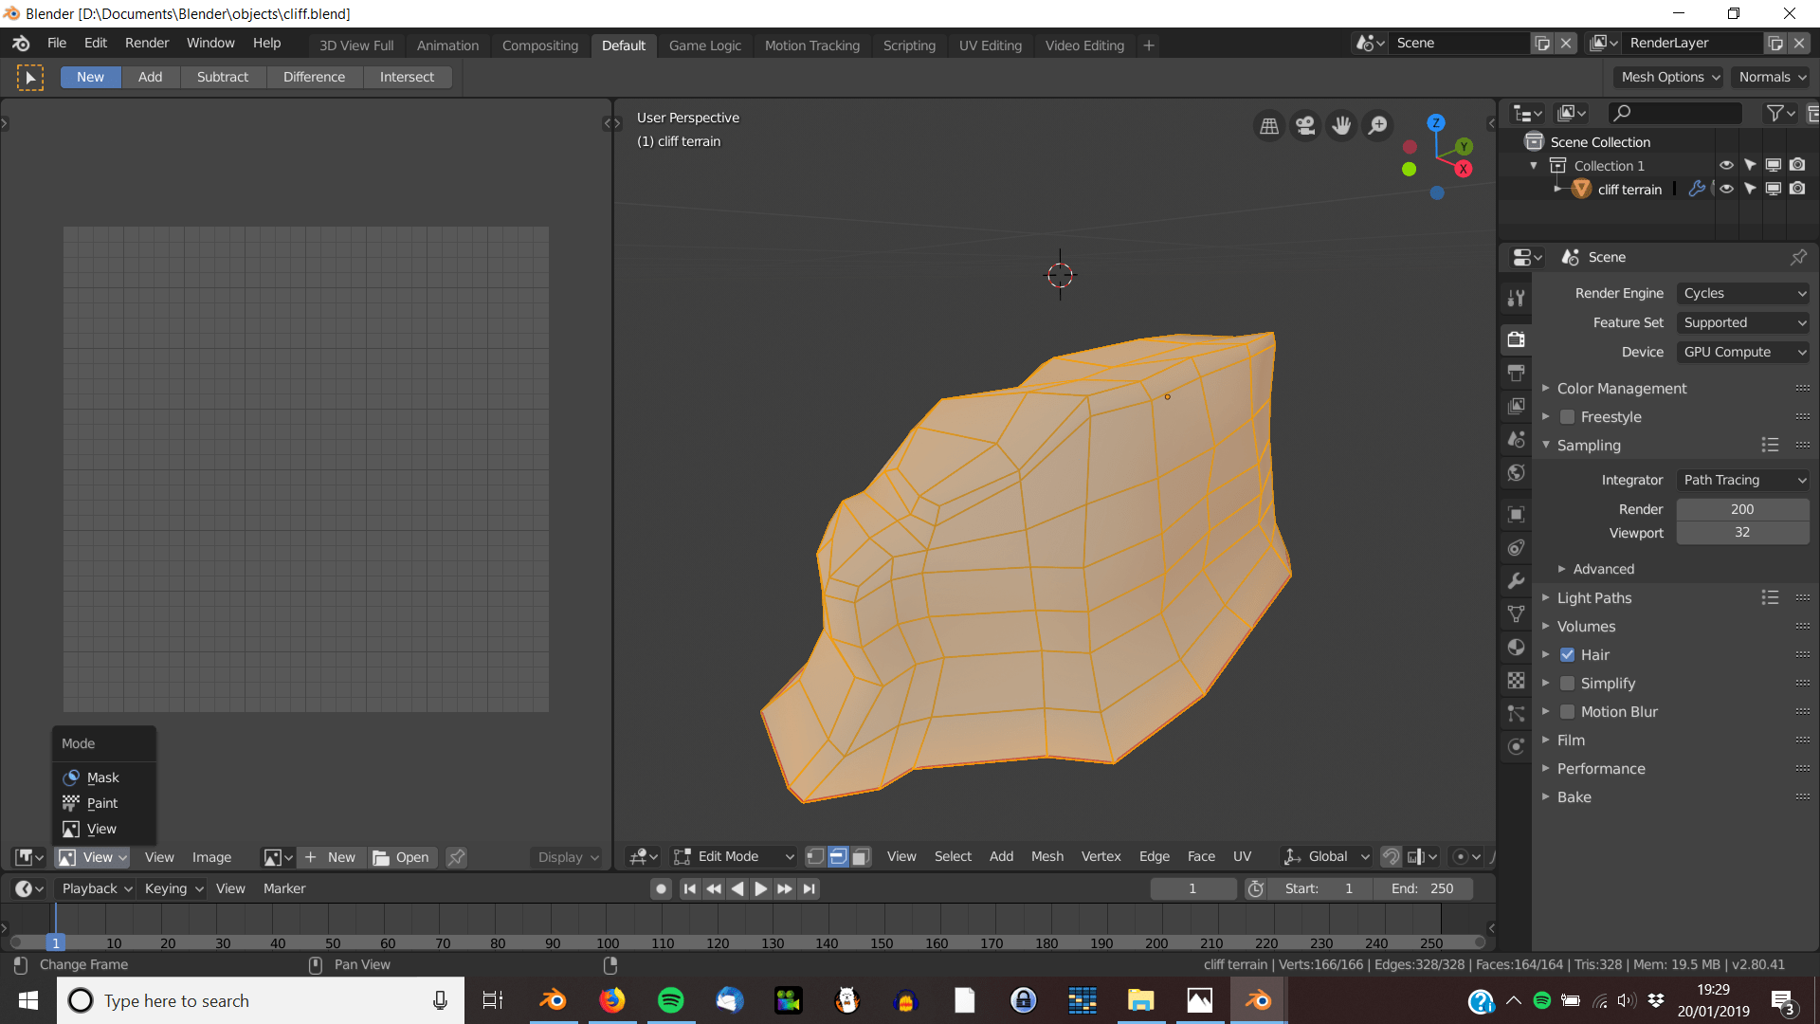Open the World properties globe icon

pos(1516,472)
